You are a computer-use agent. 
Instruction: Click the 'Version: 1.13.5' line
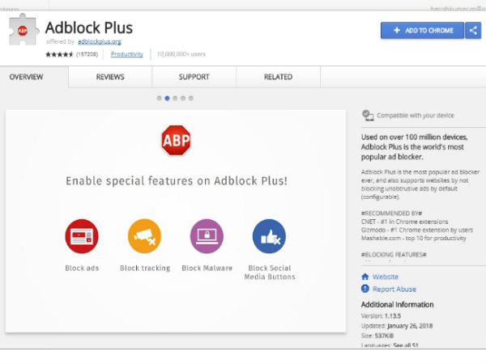[x=381, y=316]
